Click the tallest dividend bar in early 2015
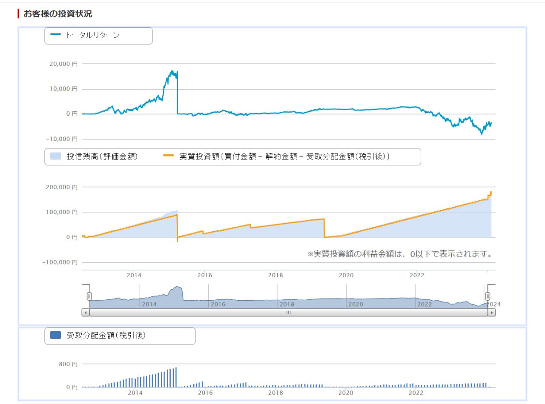The image size is (545, 404). [176, 377]
